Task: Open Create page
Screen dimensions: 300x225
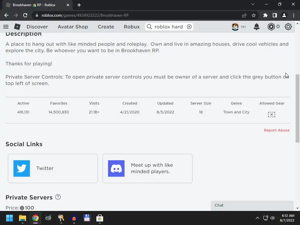Action: [x=106, y=27]
